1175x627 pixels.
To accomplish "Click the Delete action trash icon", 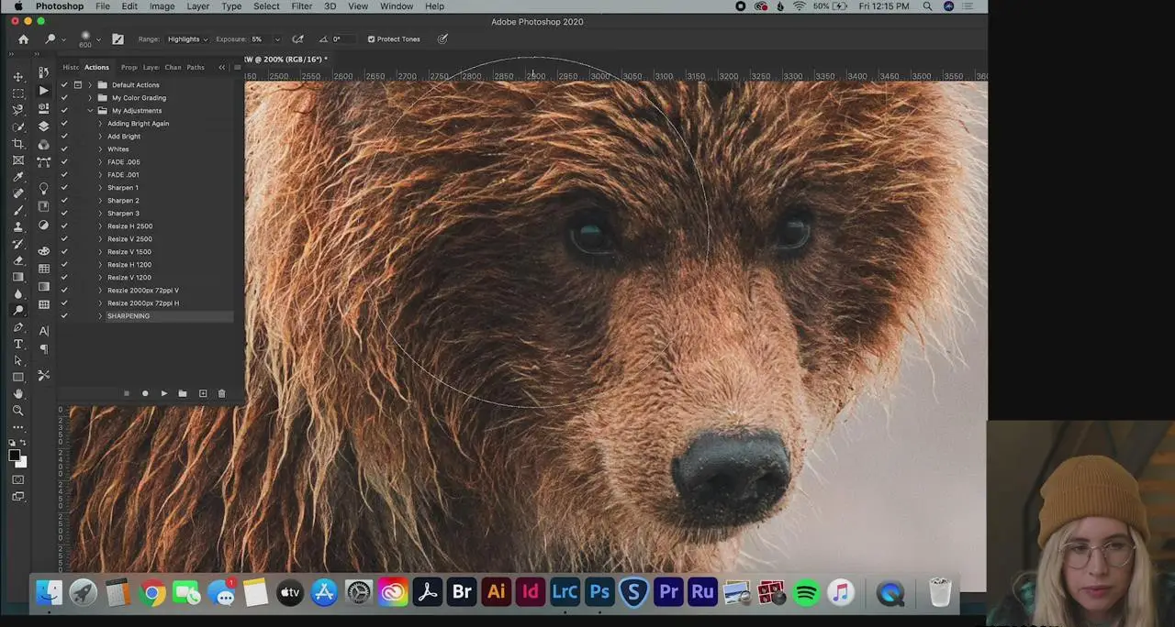I will pos(221,393).
